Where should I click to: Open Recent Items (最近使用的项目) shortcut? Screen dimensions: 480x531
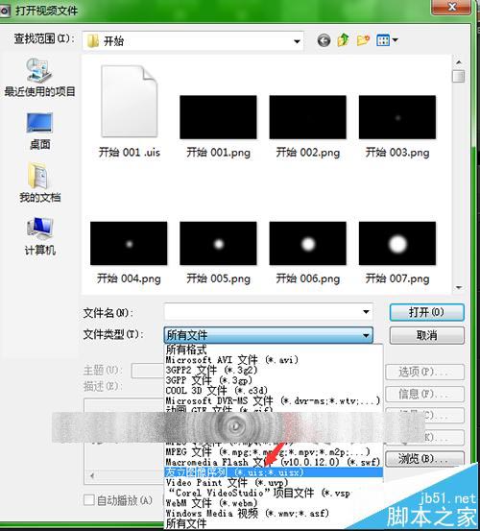pos(39,77)
